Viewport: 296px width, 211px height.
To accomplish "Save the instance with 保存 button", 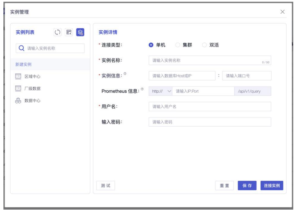I will coord(247,184).
